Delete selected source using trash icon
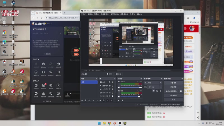 coord(104,101)
